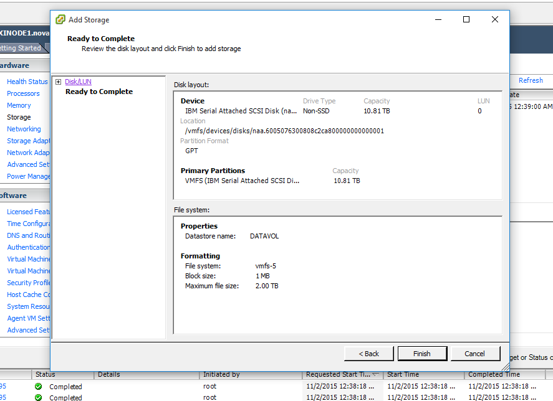Open Power Management link

[x=28, y=176]
